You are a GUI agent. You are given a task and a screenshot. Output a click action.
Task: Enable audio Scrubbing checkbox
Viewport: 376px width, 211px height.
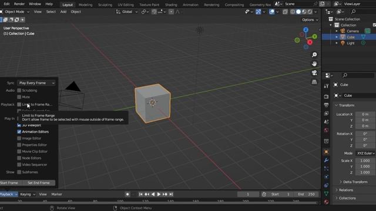[19, 90]
